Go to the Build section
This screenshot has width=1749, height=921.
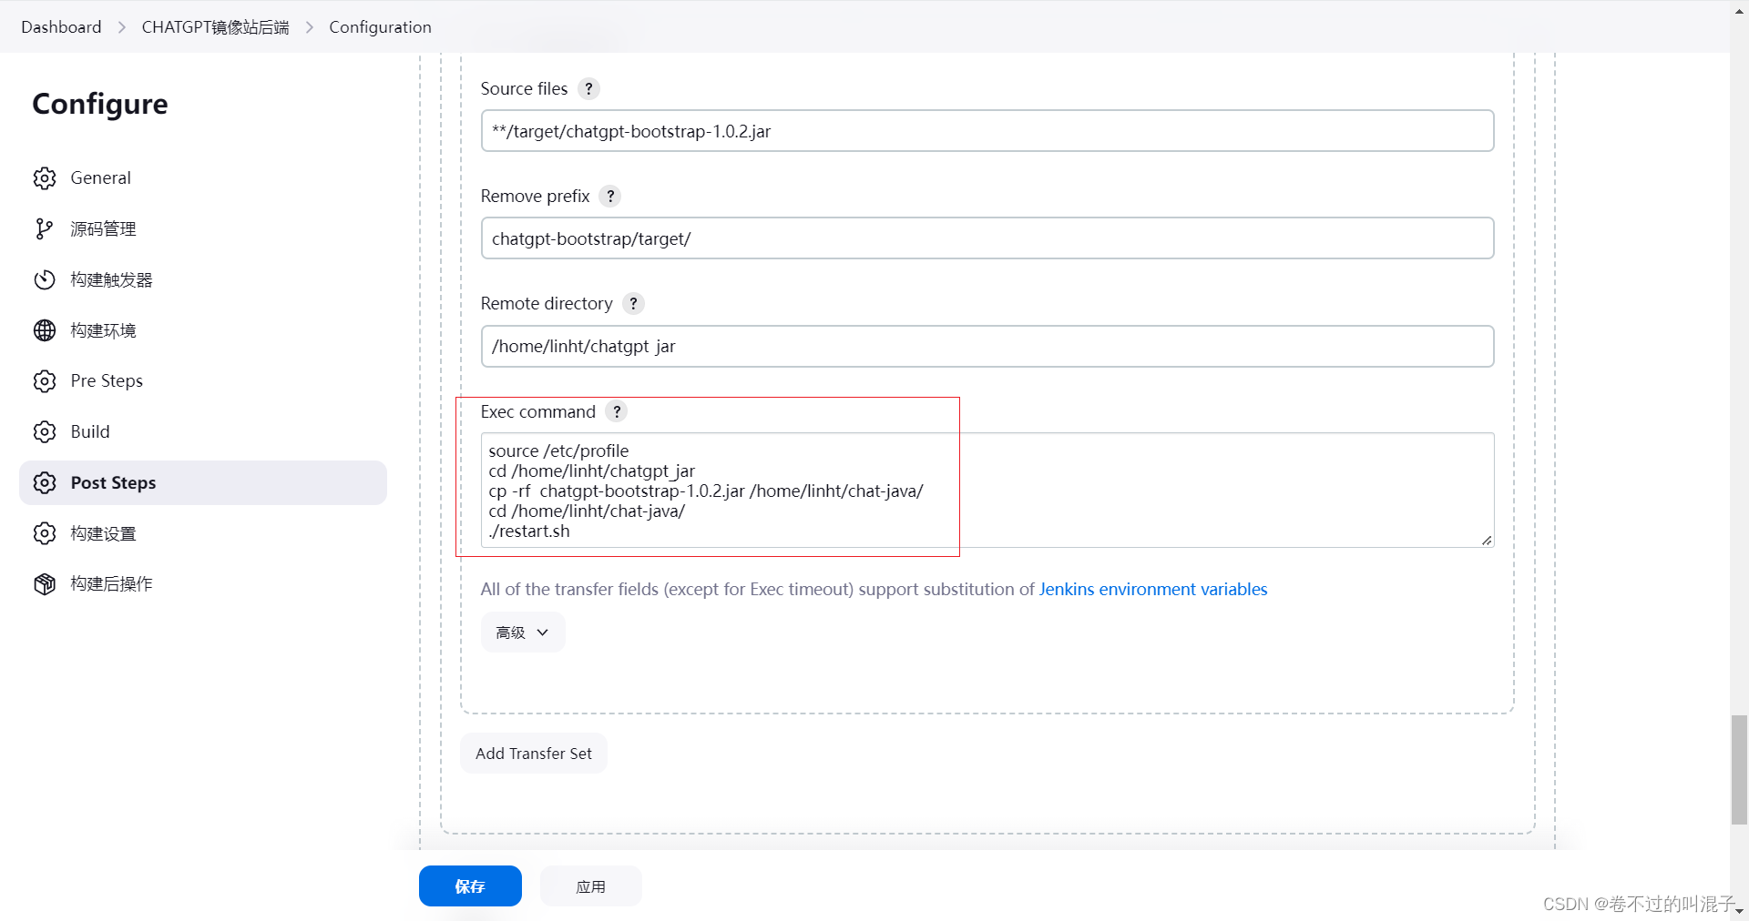(202, 432)
